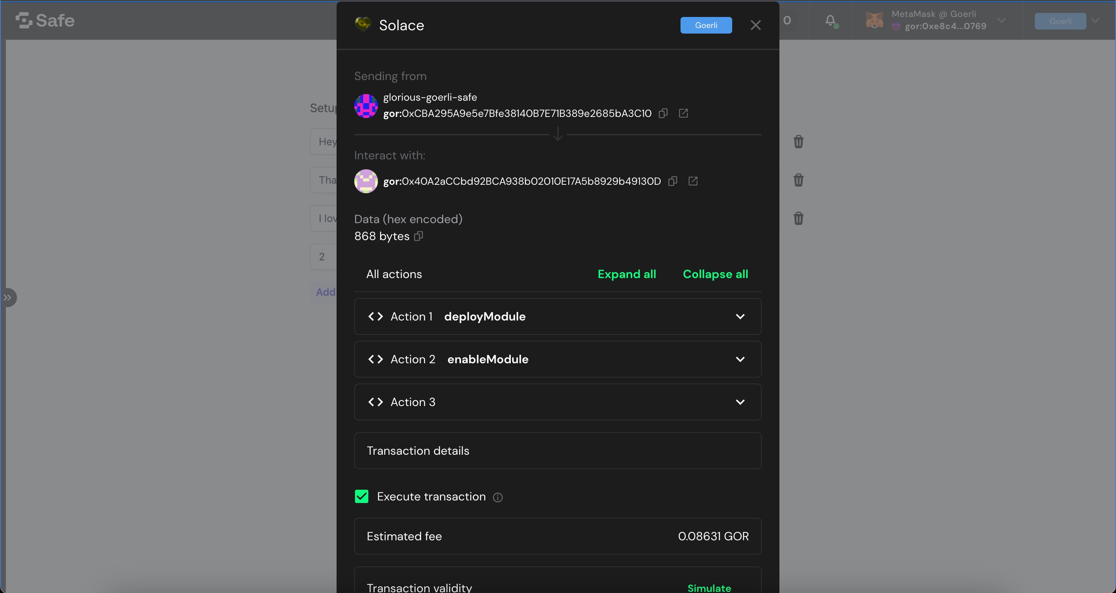The image size is (1116, 593).
Task: Click the Collapse all link
Action: [715, 274]
